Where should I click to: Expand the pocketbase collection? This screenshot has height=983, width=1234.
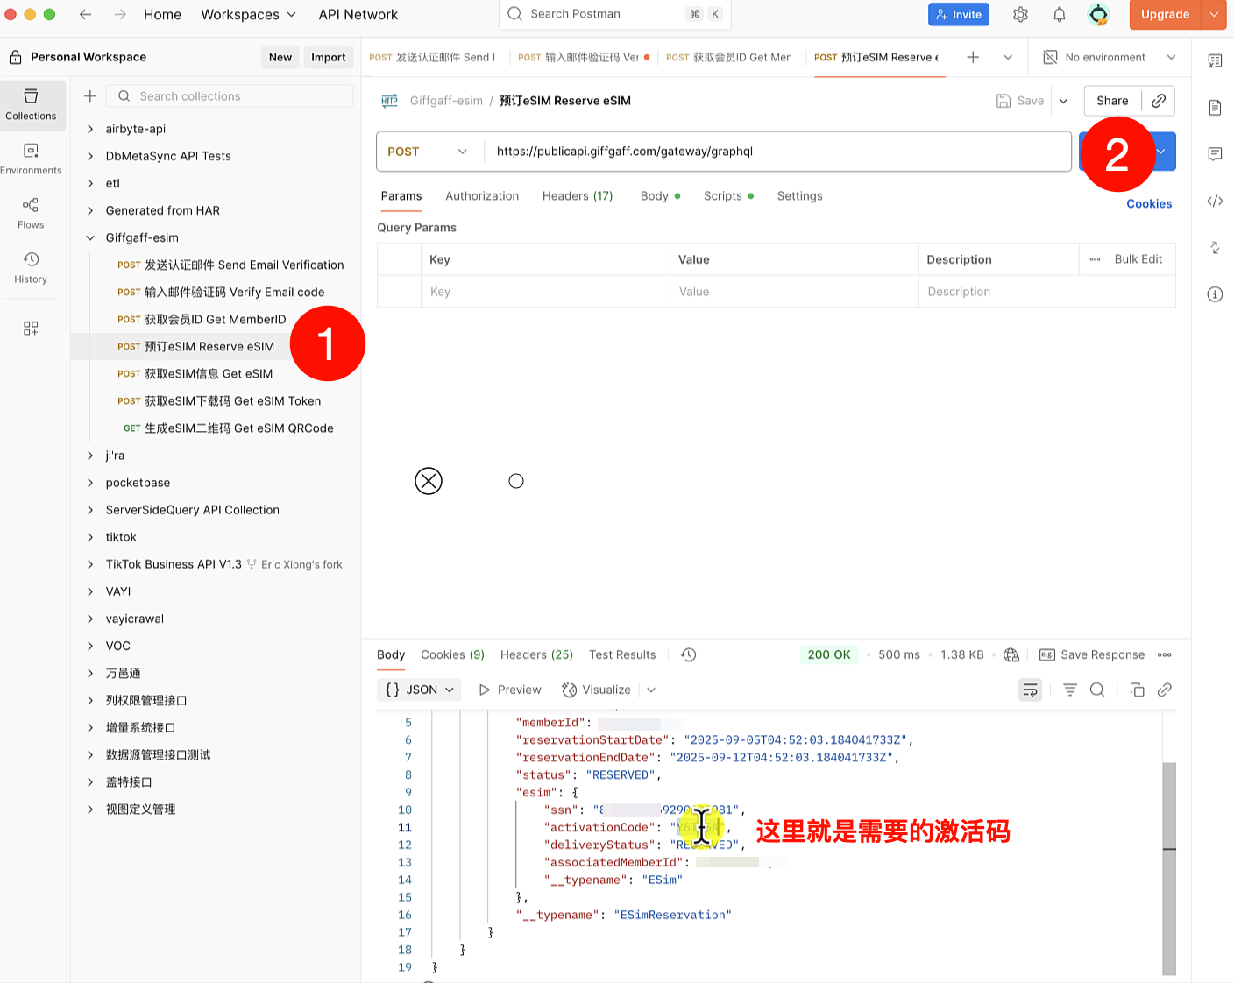pyautogui.click(x=90, y=483)
